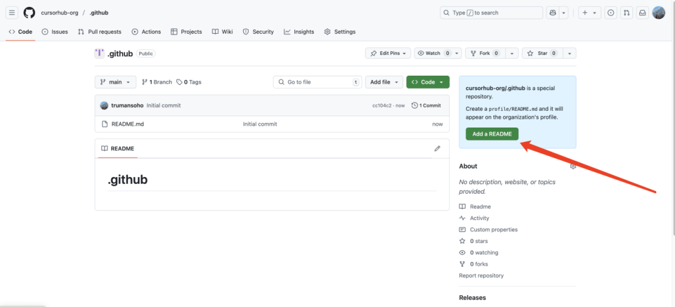Click the GitHub logo icon
Viewport: 675px width, 307px height.
29,13
